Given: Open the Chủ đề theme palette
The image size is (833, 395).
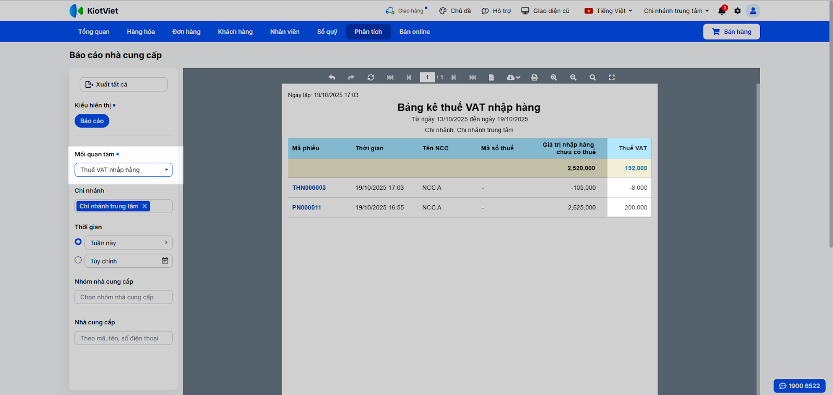Looking at the screenshot, I should (455, 11).
